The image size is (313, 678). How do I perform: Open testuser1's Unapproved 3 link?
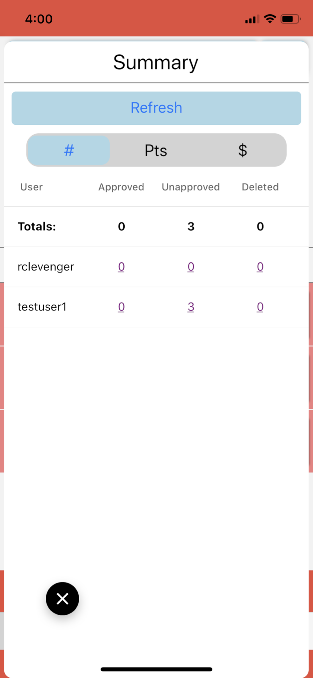click(191, 307)
